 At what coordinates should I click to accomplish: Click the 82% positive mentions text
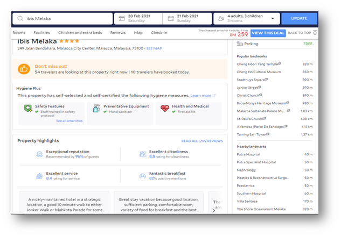(168, 178)
